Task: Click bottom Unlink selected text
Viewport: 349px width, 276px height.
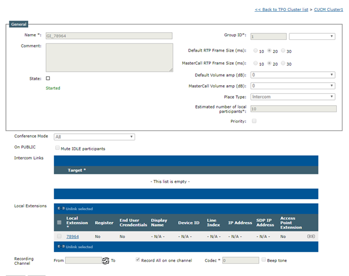Action: (x=79, y=247)
